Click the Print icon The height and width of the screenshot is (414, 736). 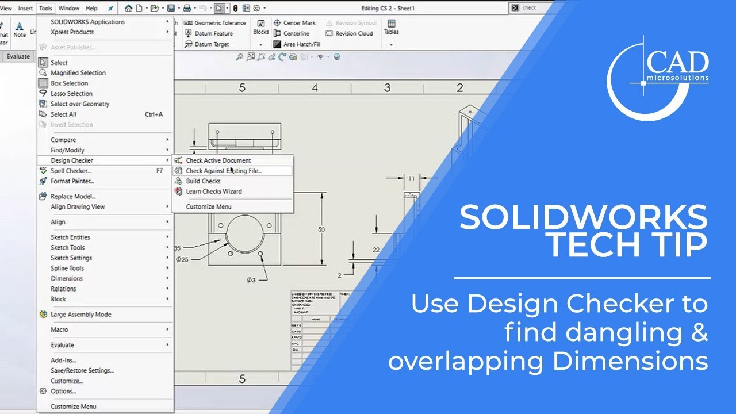pyautogui.click(x=187, y=8)
